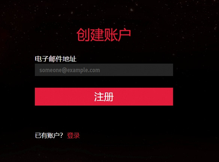Viewport: 219px width, 162px height.
Task: Submit the form with the 注册 button
Action: click(104, 97)
